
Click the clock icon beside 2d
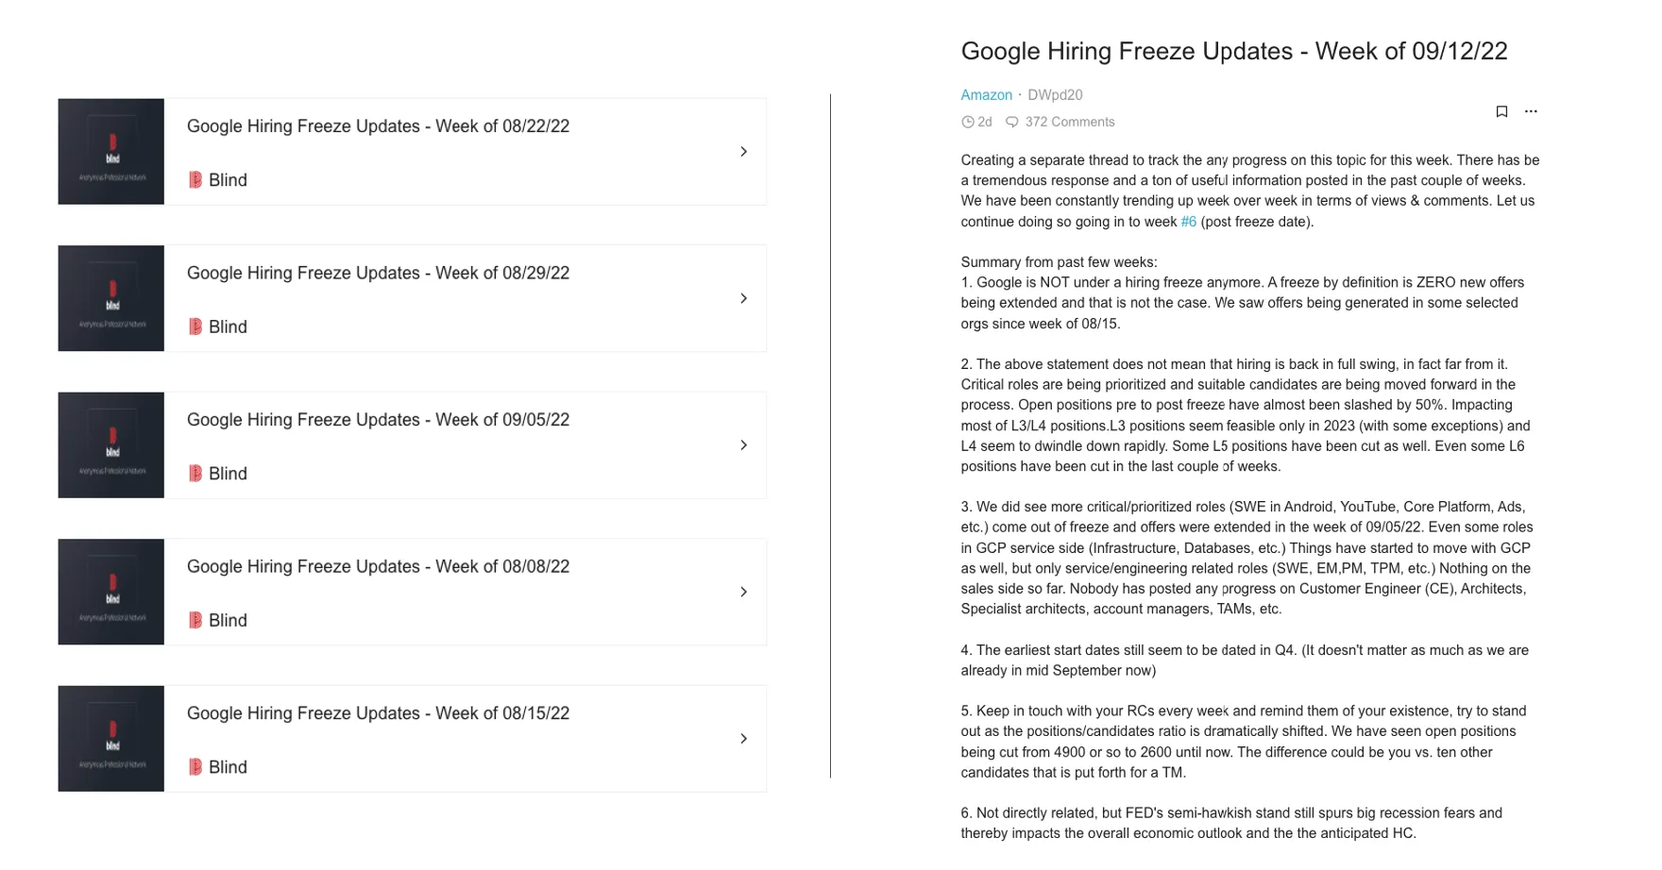coord(967,122)
